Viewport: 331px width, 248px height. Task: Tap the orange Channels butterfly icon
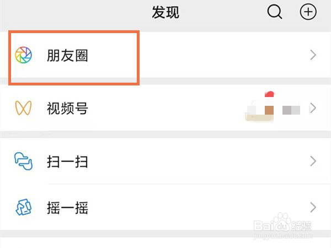(x=23, y=108)
